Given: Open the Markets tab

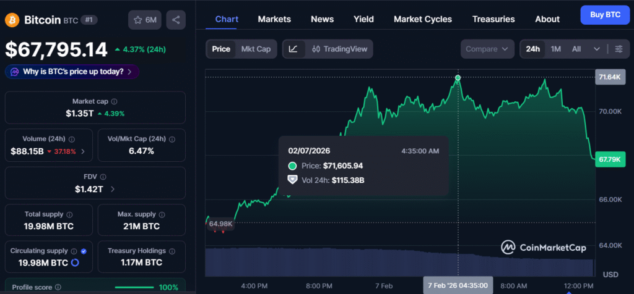Looking at the screenshot, I should pos(274,19).
